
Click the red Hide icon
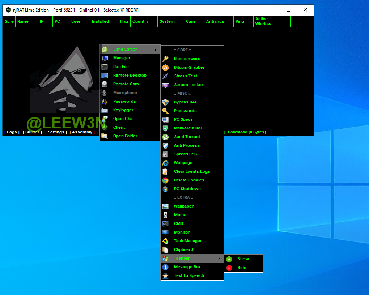click(229, 268)
